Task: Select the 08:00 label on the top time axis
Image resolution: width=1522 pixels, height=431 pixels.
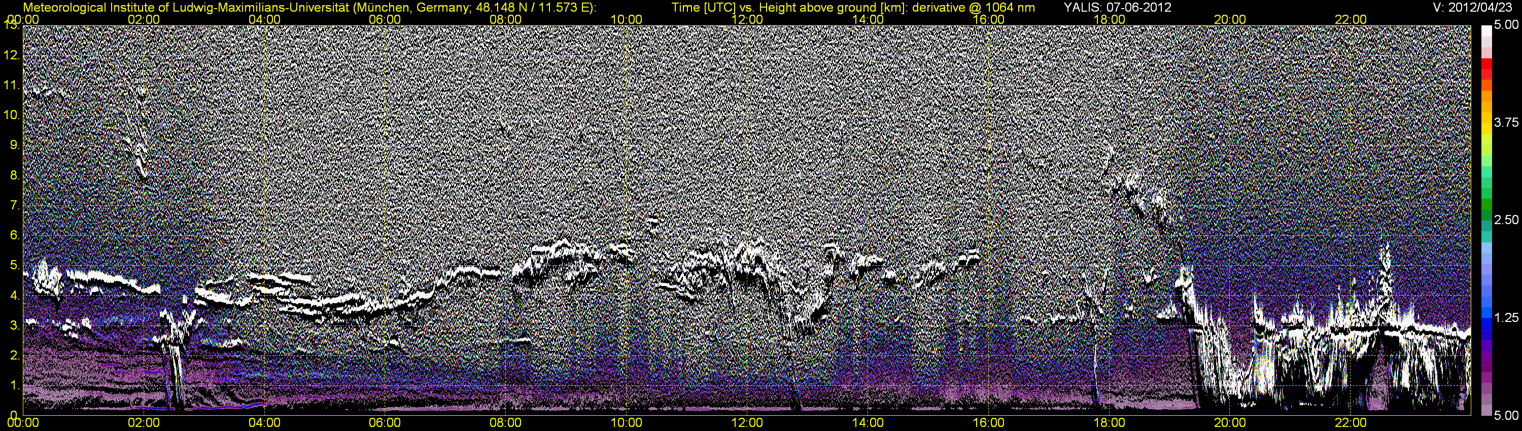Action: [x=506, y=19]
